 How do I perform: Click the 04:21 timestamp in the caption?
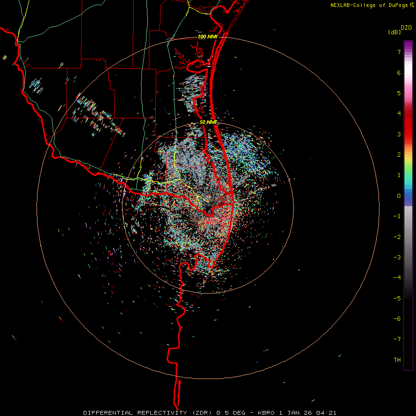pos(326,413)
